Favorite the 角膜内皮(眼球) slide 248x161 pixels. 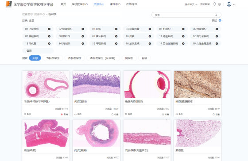tap(166, 114)
